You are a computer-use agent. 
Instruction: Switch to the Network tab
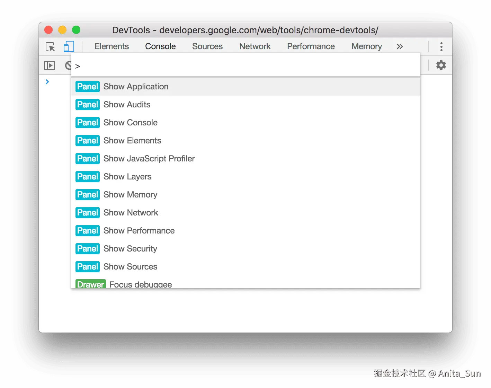point(255,46)
